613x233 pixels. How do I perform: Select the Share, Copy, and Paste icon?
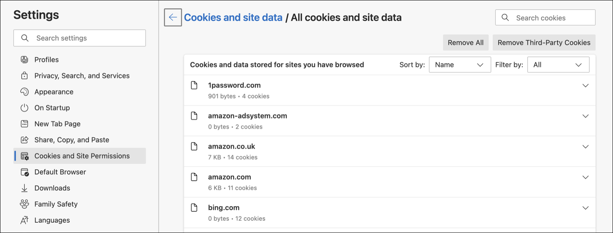[x=25, y=140]
